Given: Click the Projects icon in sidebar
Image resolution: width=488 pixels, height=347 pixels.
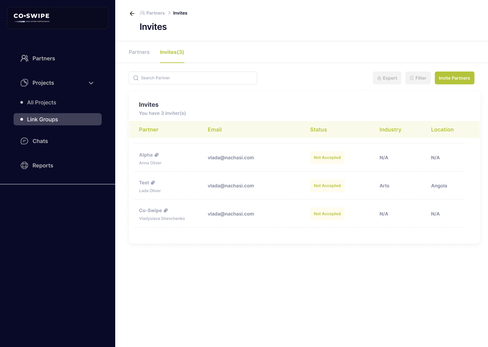Looking at the screenshot, I should point(24,83).
